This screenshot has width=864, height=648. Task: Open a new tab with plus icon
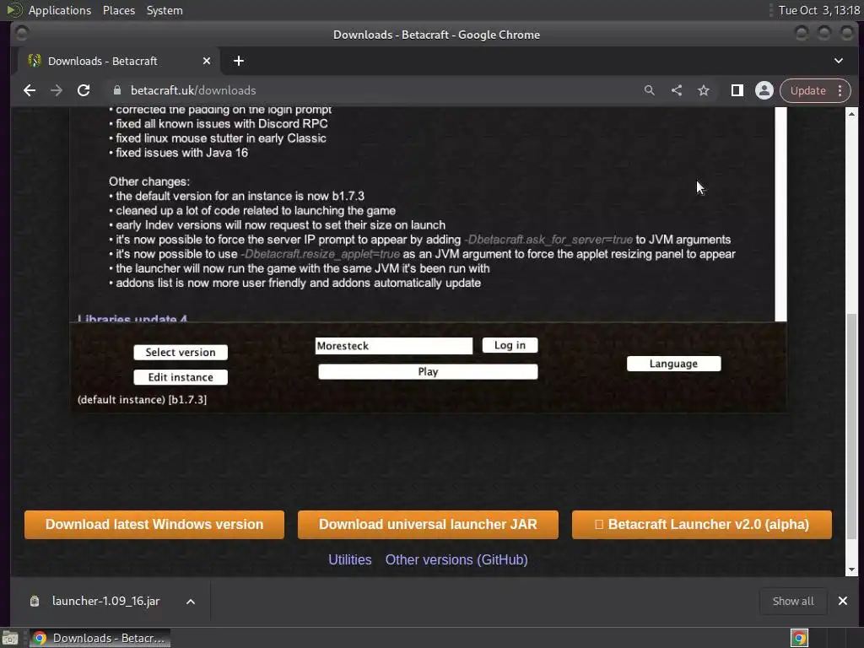click(239, 61)
